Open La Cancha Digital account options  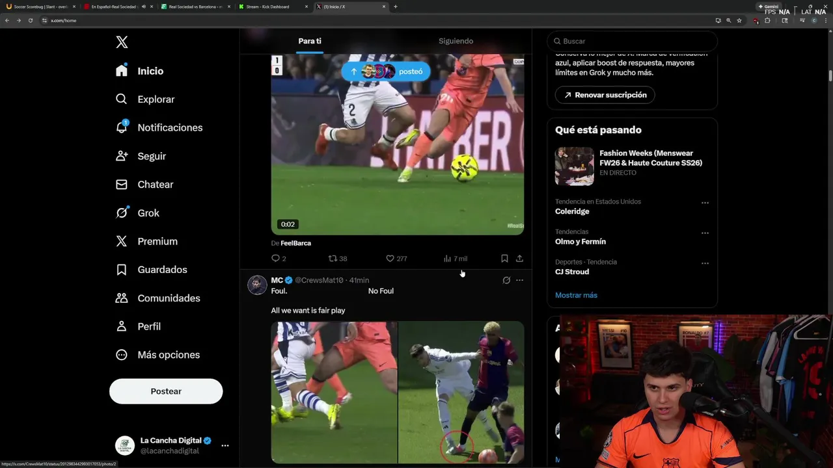coord(225,446)
